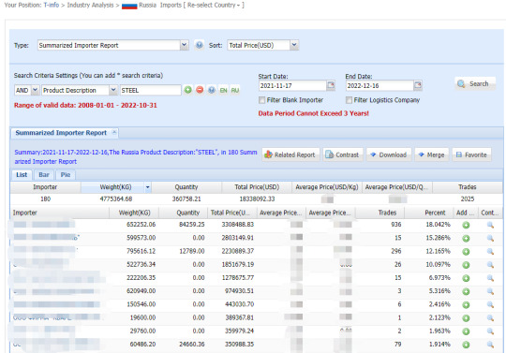Click the summary Quantity column header
The image size is (506, 353).
(186, 187)
